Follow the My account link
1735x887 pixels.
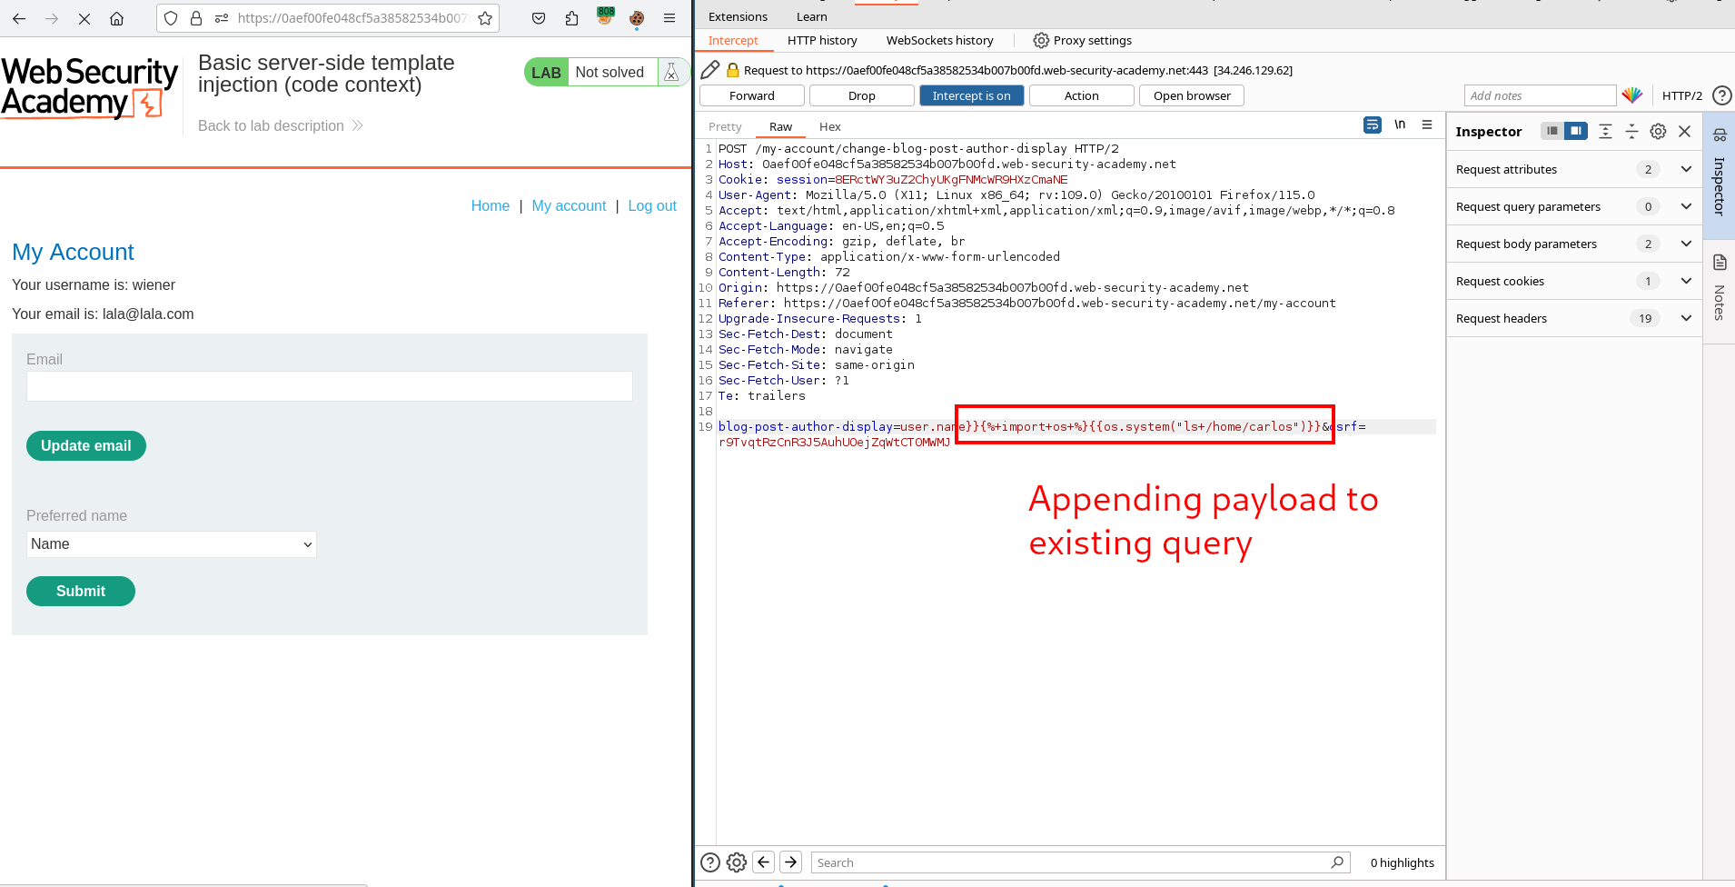570,205
